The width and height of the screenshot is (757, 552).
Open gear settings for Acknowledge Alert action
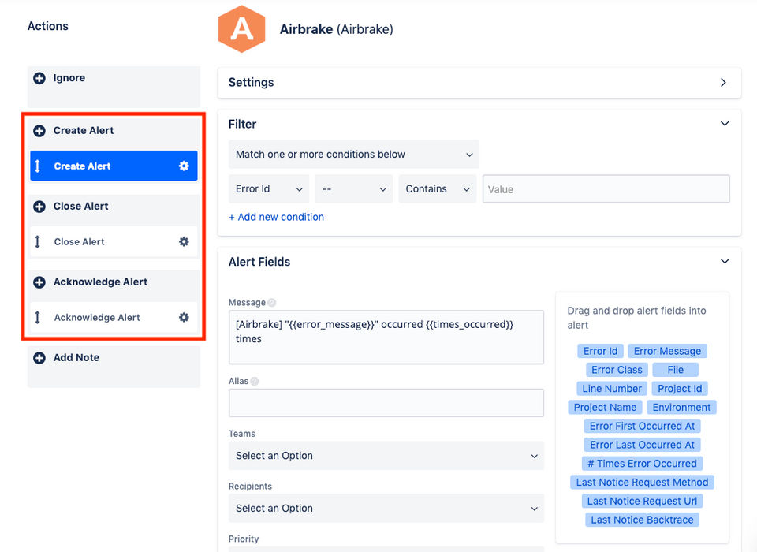click(x=184, y=317)
